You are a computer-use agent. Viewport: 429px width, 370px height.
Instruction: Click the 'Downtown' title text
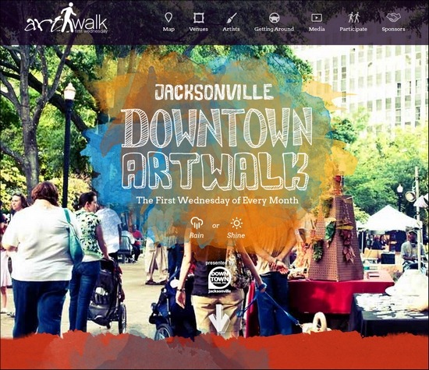tap(217, 128)
